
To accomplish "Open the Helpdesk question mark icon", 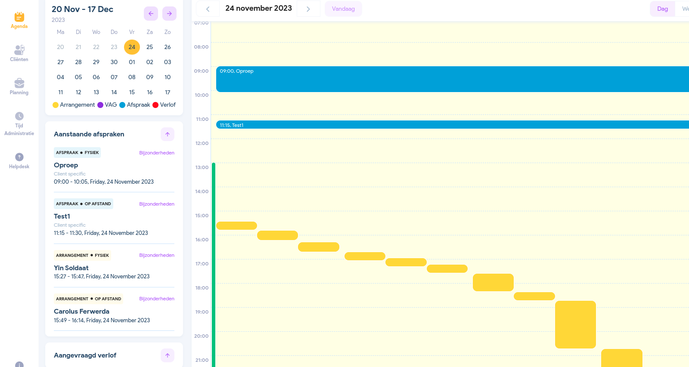I will pyautogui.click(x=19, y=157).
